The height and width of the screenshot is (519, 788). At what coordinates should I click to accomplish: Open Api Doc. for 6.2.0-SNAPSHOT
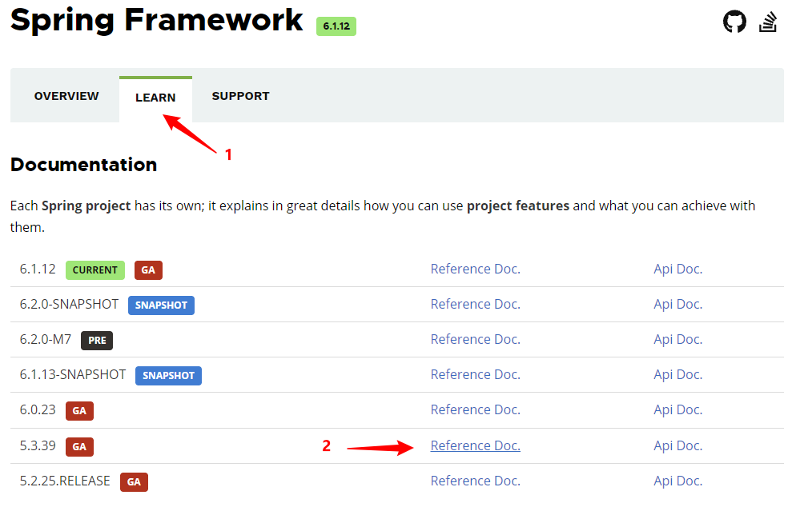678,304
